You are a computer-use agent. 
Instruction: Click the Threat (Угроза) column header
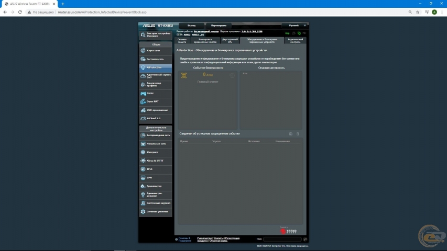216,141
